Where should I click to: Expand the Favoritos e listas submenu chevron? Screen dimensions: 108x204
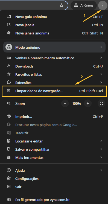click(101, 74)
